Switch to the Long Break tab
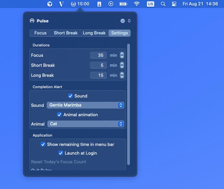The image size is (224, 189). 94,33
